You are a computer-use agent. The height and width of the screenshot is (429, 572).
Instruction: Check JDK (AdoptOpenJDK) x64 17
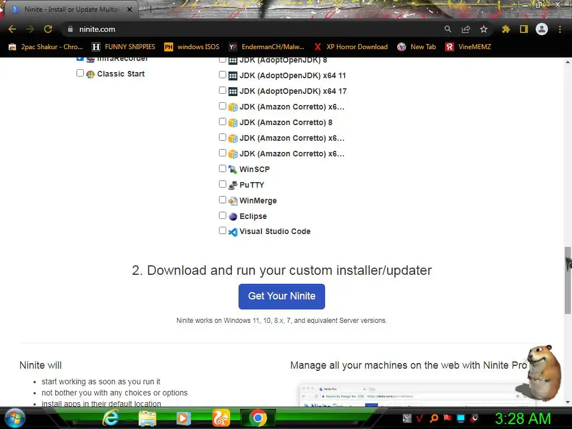(x=222, y=90)
